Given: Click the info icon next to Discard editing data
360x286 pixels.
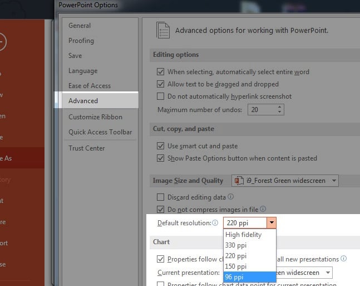Looking at the screenshot, I should [231, 197].
